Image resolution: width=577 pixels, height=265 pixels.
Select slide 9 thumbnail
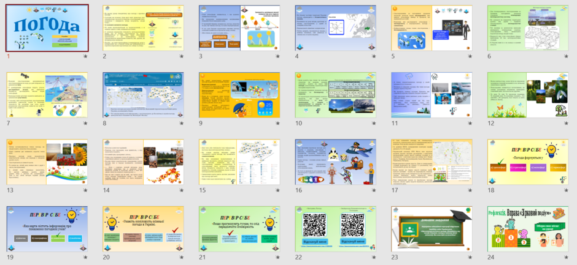point(239,95)
